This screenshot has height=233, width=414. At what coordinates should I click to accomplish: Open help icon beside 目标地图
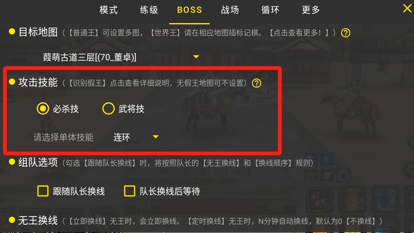(345, 33)
